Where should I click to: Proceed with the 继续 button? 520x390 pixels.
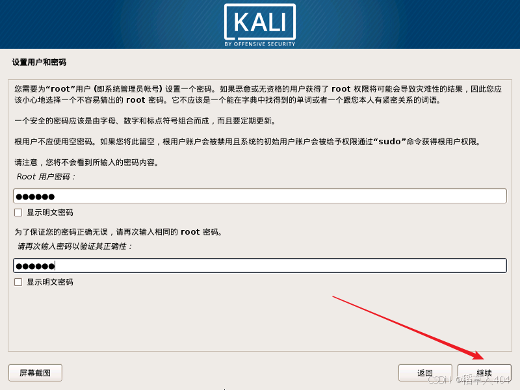(484, 372)
